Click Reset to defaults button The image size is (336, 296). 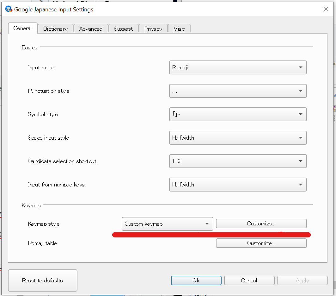click(43, 280)
